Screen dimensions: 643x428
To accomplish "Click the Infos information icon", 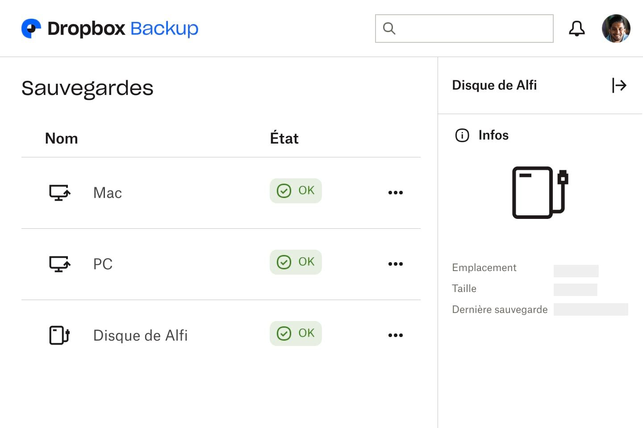I will [462, 136].
